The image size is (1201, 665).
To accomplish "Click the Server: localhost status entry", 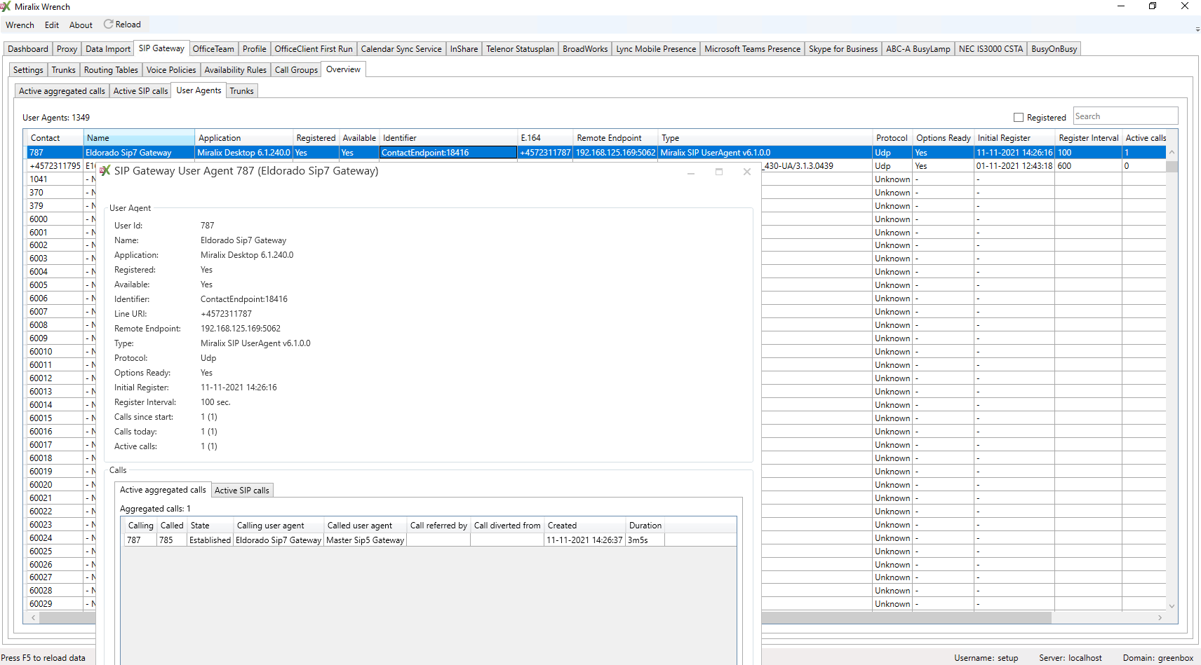I will point(1070,658).
